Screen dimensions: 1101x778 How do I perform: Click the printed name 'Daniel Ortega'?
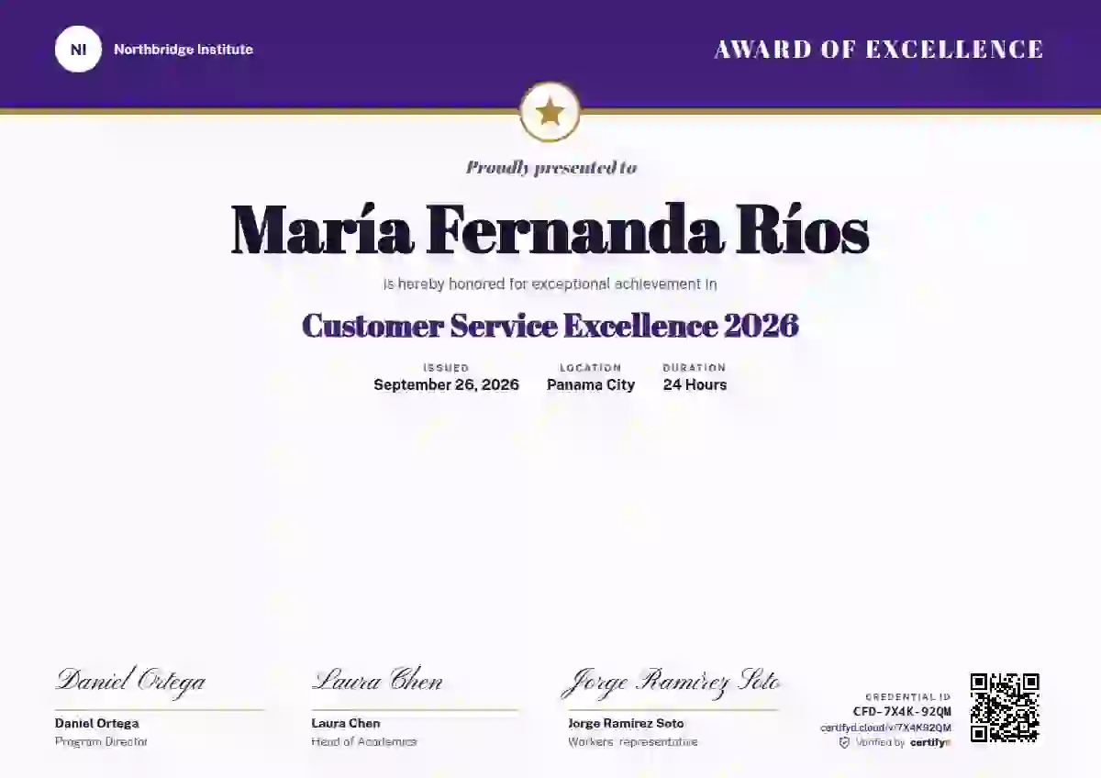pos(97,724)
